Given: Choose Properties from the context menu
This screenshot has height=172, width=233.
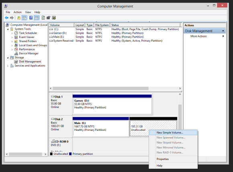Looking at the screenshot, I should point(173,159).
